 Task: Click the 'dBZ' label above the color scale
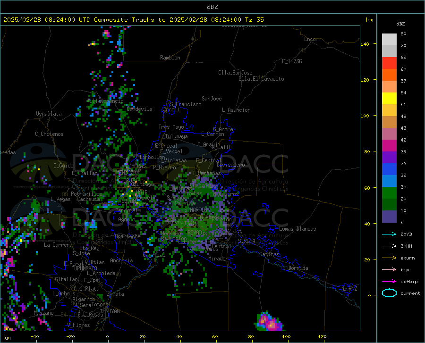point(400,24)
